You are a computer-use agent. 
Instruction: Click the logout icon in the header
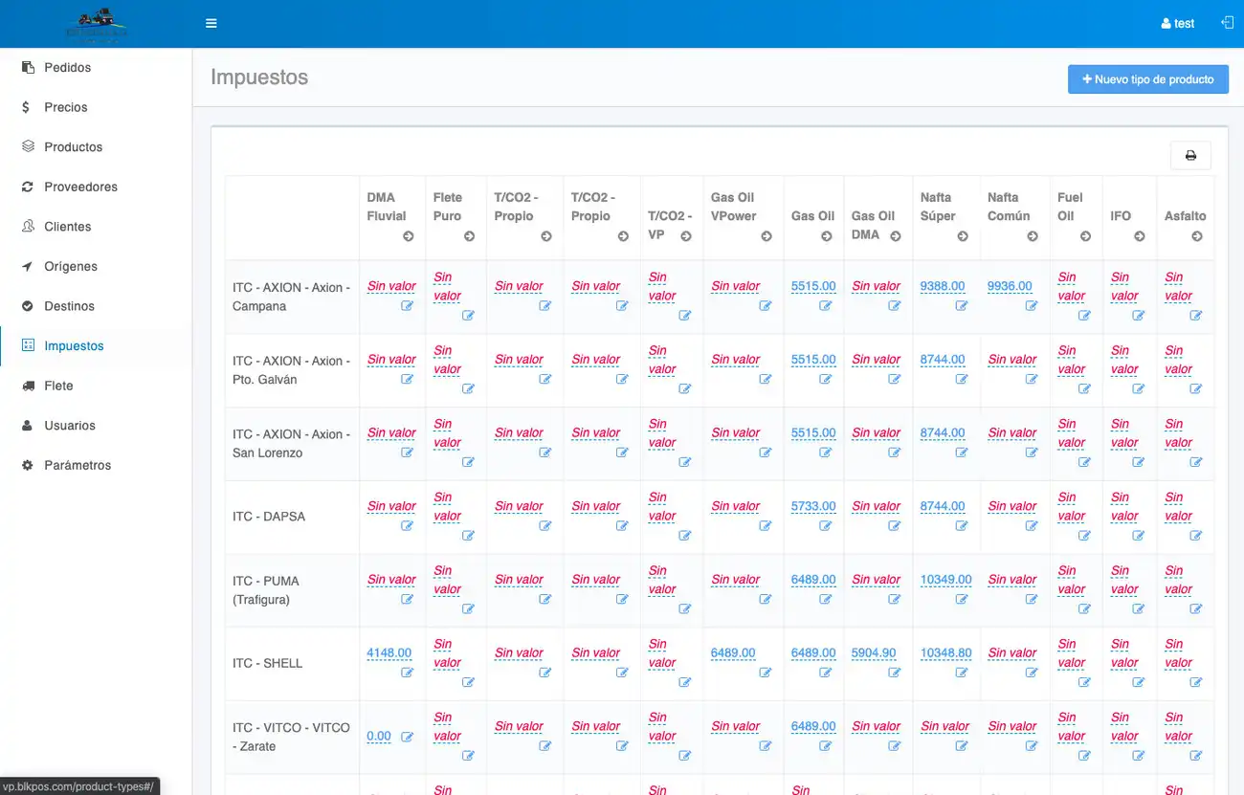pyautogui.click(x=1227, y=23)
